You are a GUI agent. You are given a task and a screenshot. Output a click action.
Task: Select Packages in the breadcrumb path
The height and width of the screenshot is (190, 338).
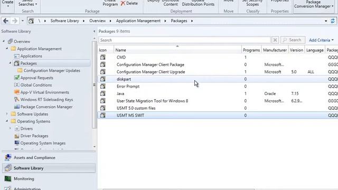(x=179, y=21)
